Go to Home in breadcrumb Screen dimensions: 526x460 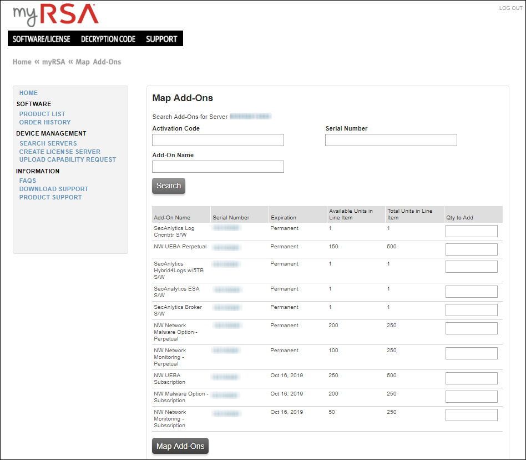pos(22,62)
